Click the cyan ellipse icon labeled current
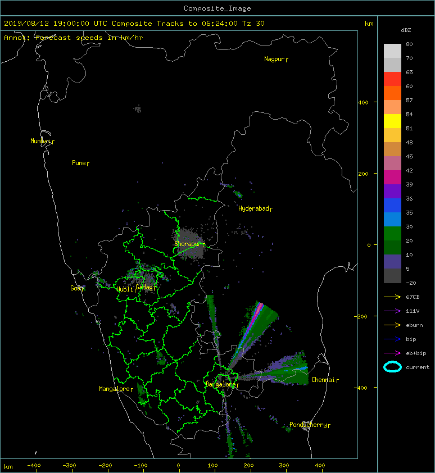 (x=392, y=367)
